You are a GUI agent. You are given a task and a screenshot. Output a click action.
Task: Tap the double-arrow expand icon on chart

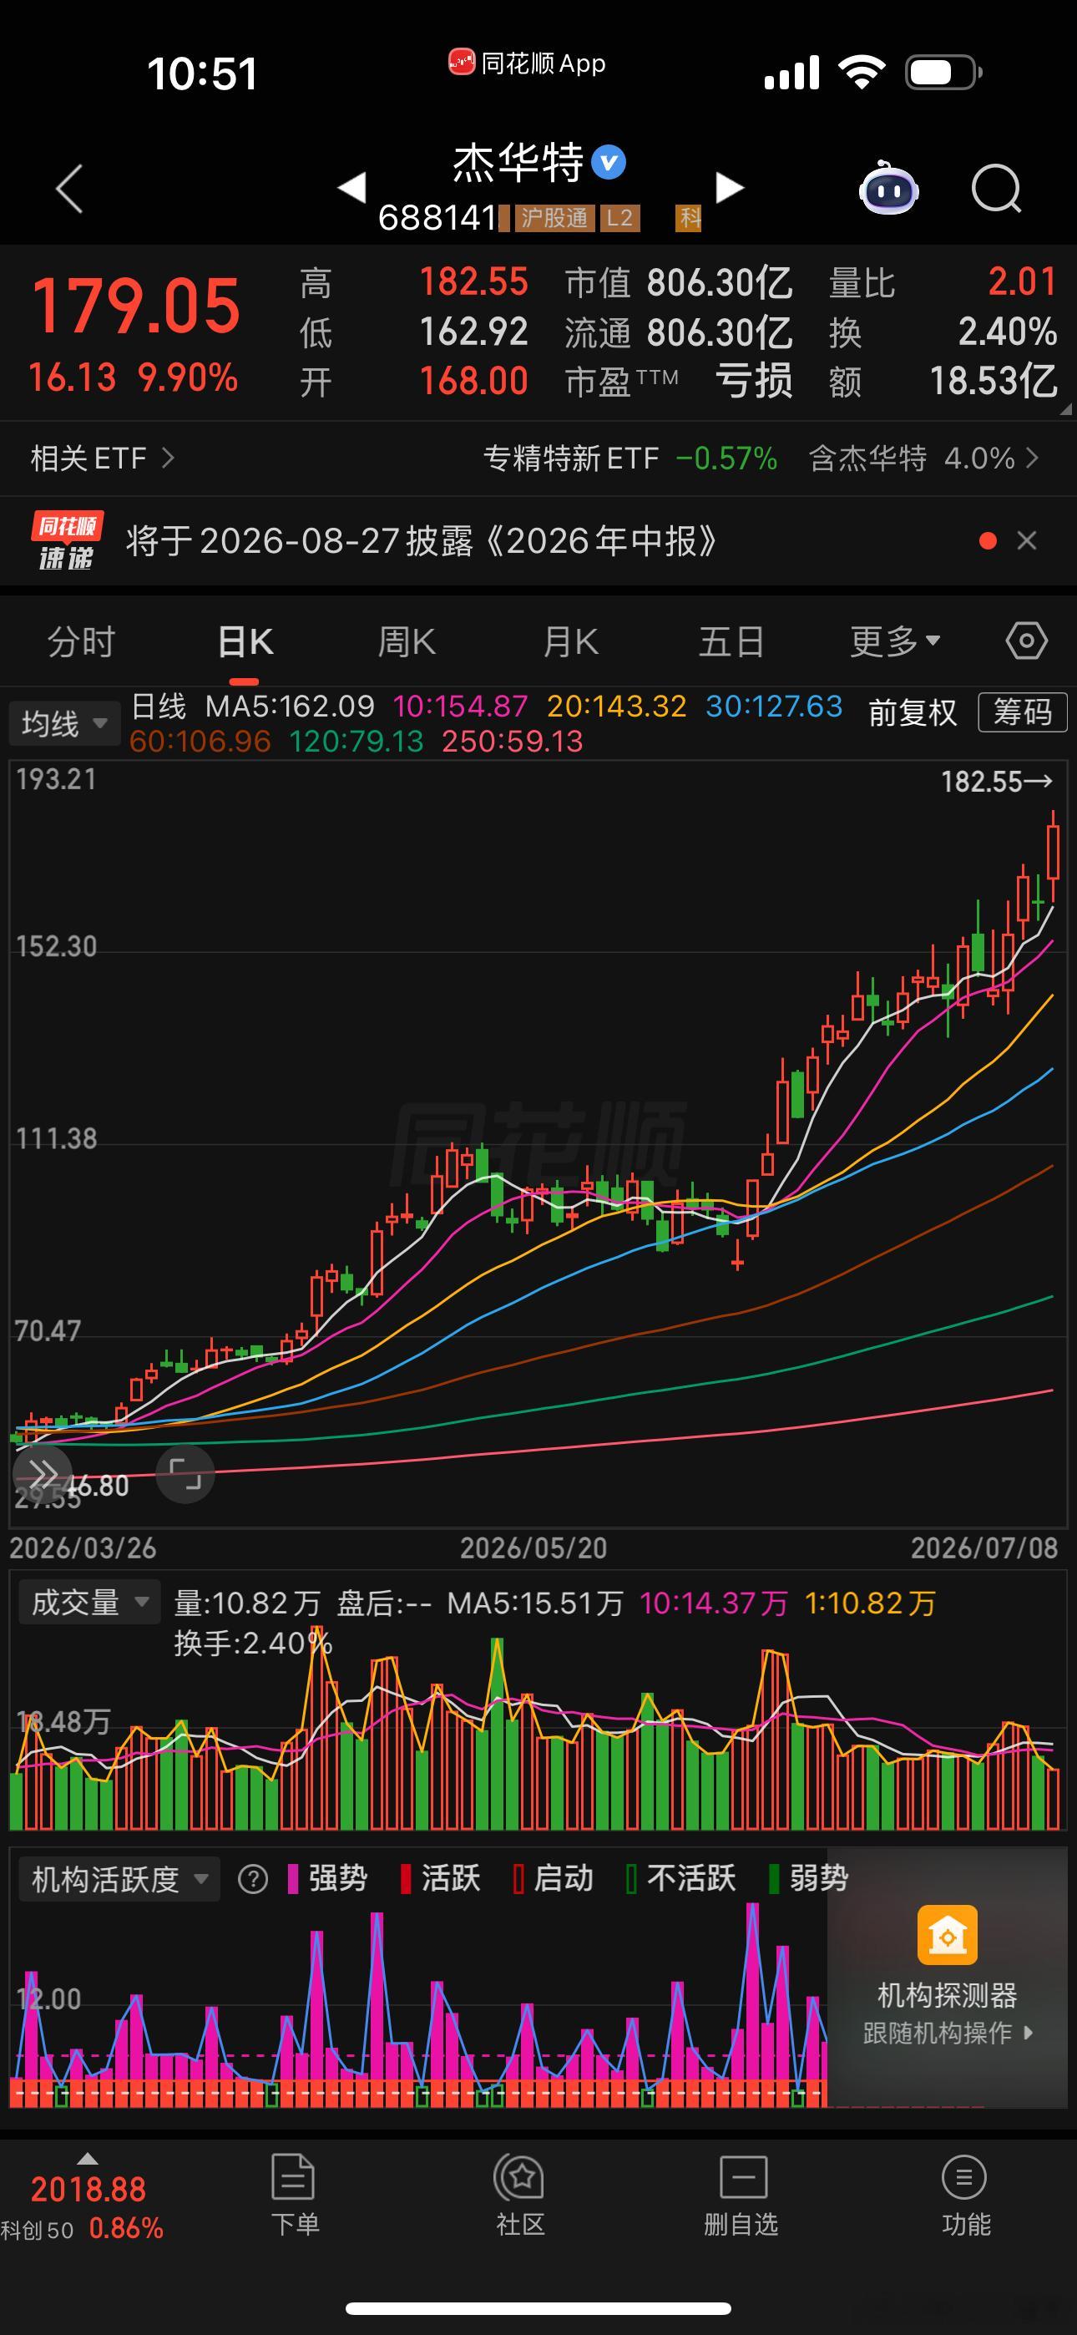point(43,1473)
